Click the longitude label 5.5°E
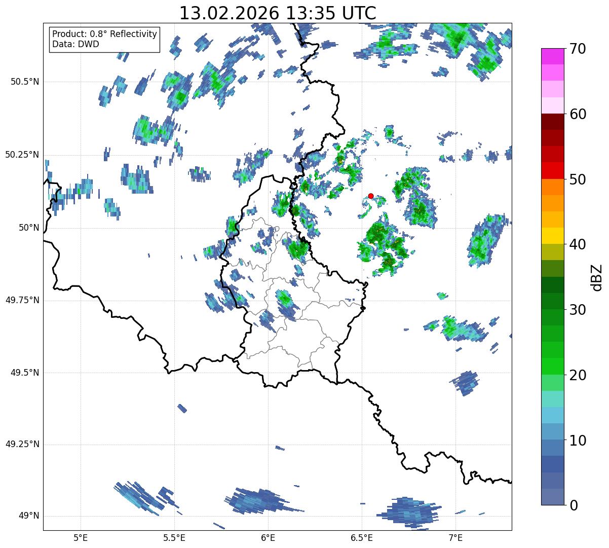This screenshot has width=609, height=548. [174, 537]
